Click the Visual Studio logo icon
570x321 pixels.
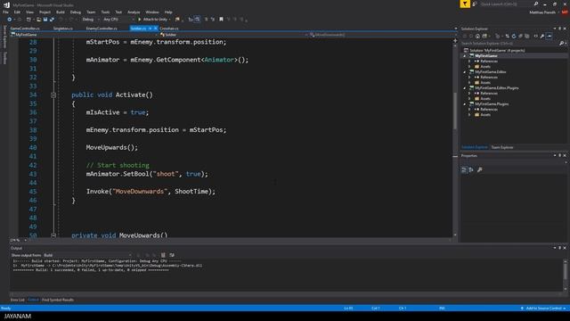coord(6,4)
